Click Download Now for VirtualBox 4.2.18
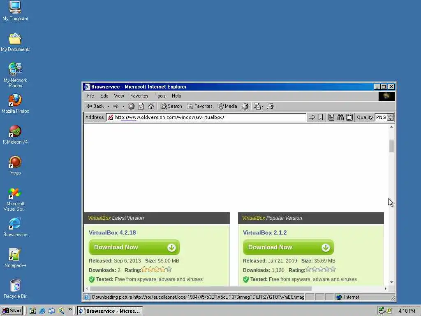 [x=134, y=247]
